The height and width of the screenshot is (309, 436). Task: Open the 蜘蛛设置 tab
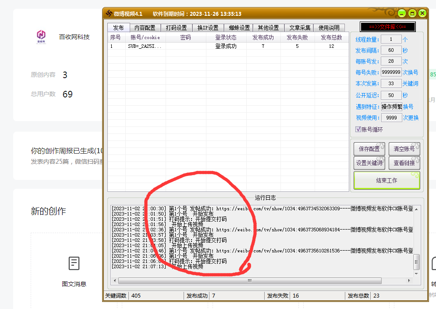click(239, 28)
